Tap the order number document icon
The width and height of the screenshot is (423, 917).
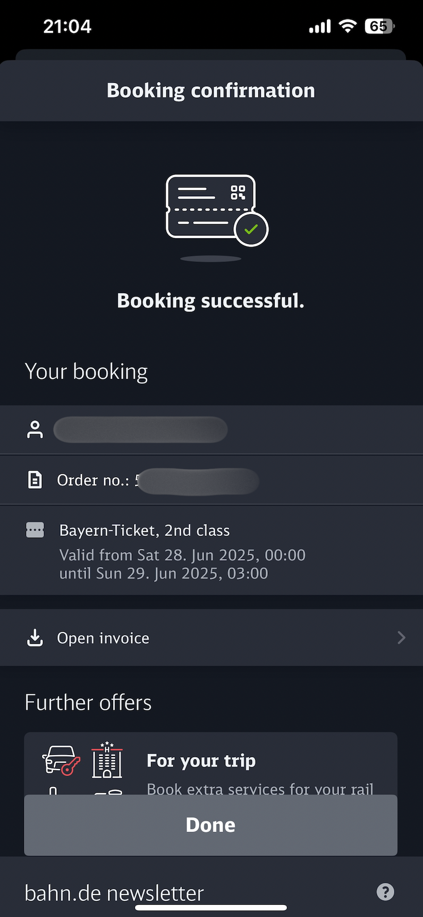[x=35, y=480]
